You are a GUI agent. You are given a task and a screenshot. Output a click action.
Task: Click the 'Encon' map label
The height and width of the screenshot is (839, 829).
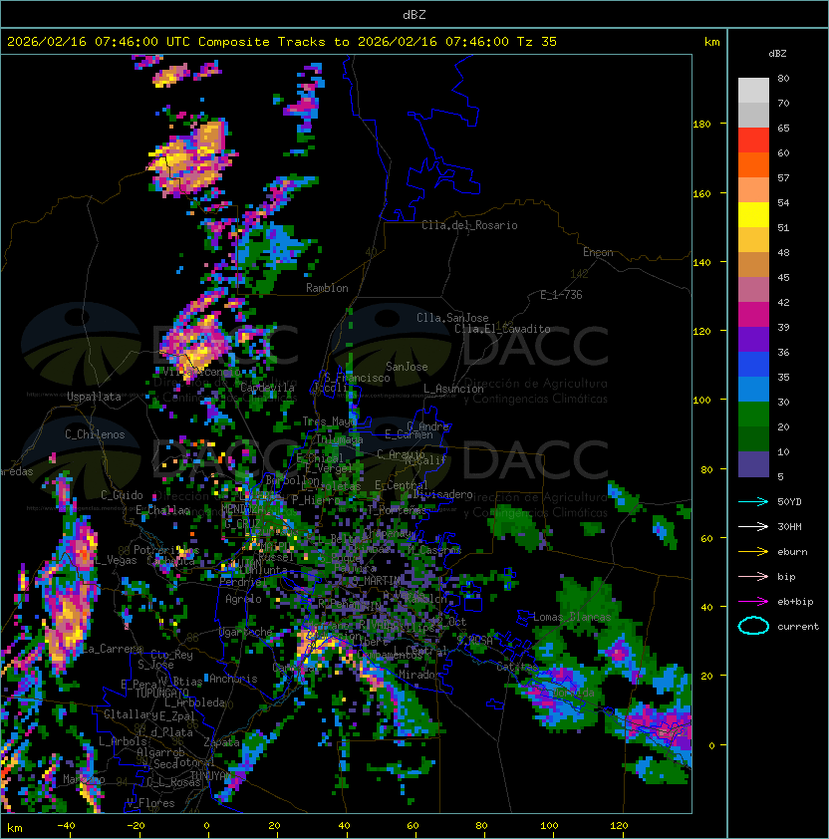click(x=598, y=252)
